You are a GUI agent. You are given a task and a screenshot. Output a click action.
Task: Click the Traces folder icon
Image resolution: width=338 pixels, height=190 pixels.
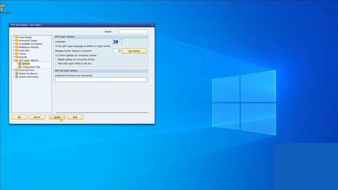pos(17,54)
